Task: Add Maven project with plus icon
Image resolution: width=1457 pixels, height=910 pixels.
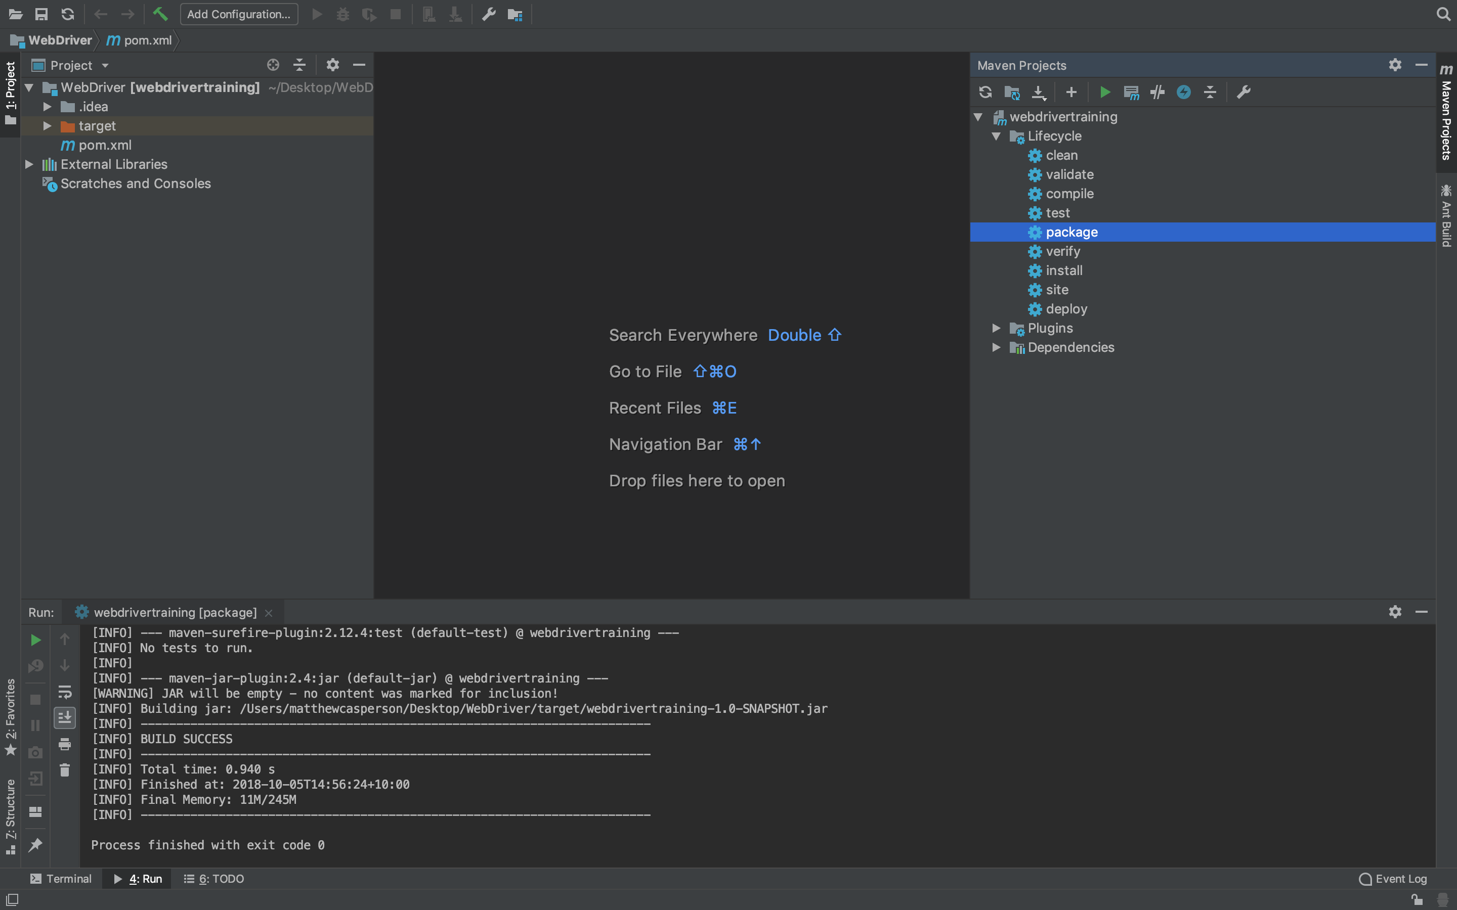Action: click(1071, 92)
